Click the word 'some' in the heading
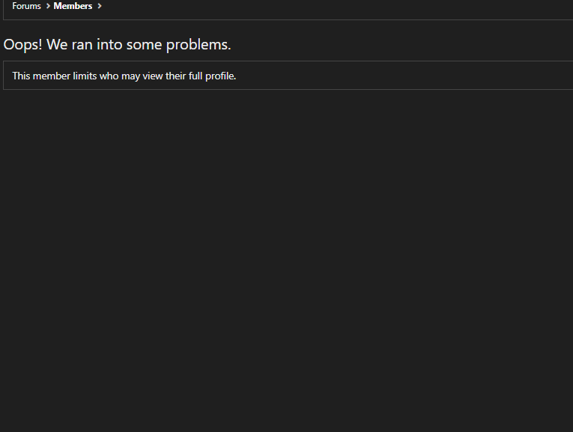Viewport: 573px width, 432px height. 144,45
